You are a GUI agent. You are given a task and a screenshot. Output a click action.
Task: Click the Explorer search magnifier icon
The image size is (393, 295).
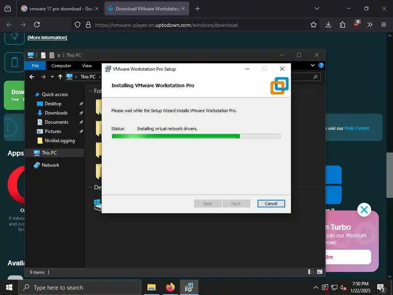315,77
